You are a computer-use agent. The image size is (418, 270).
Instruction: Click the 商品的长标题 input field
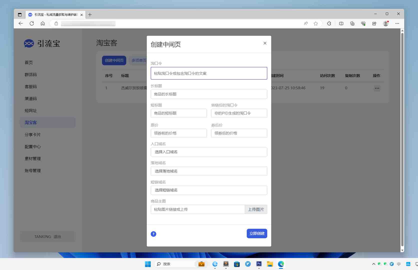pyautogui.click(x=209, y=94)
